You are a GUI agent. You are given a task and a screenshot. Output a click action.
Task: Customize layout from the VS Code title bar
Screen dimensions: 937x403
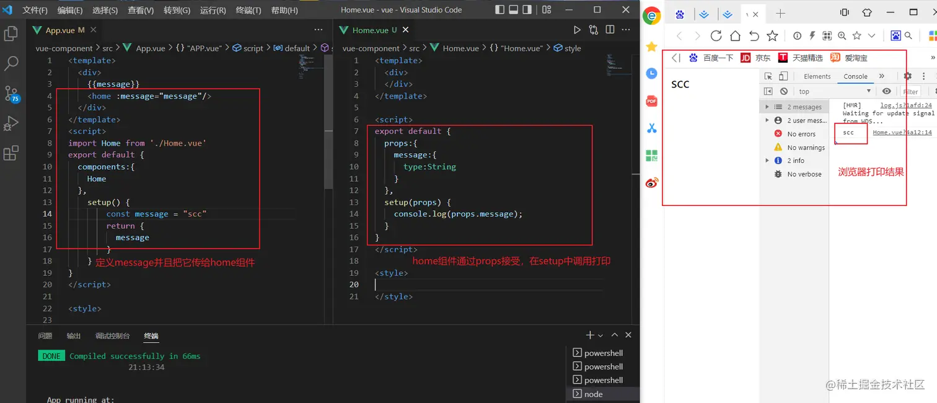click(x=547, y=10)
